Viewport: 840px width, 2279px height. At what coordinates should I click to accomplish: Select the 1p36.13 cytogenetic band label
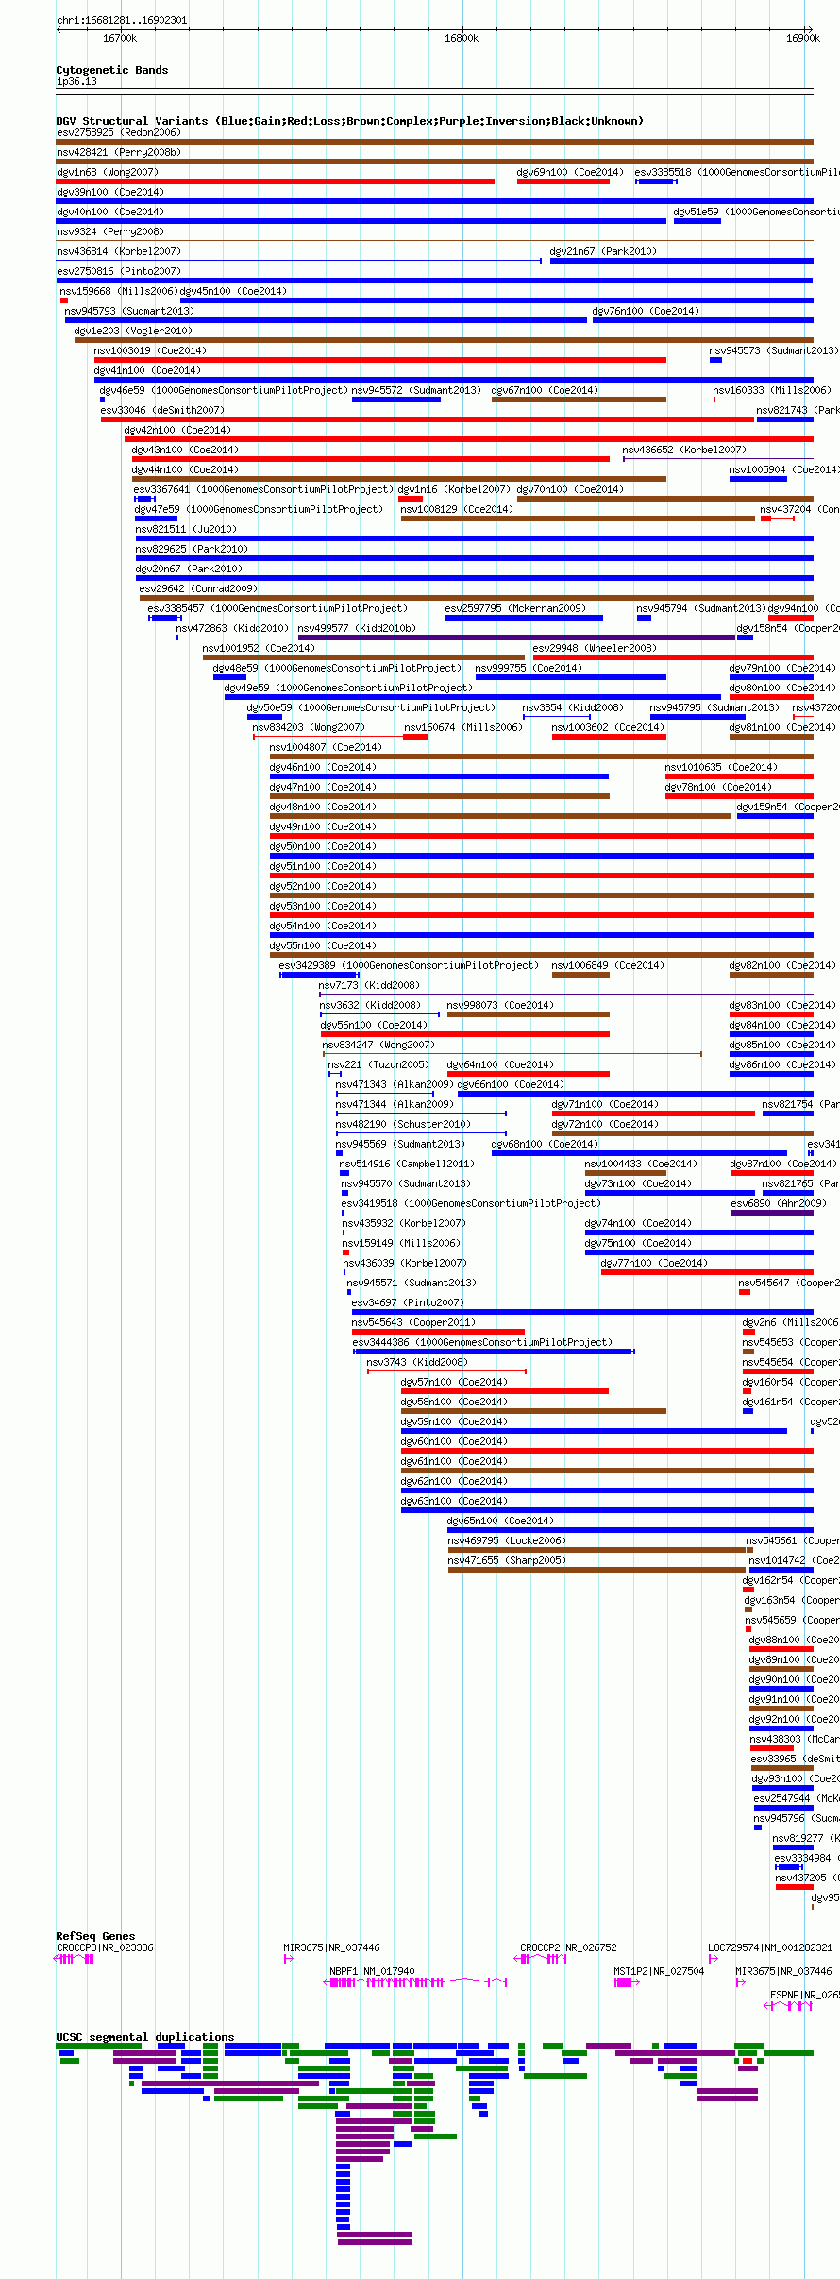coord(76,81)
